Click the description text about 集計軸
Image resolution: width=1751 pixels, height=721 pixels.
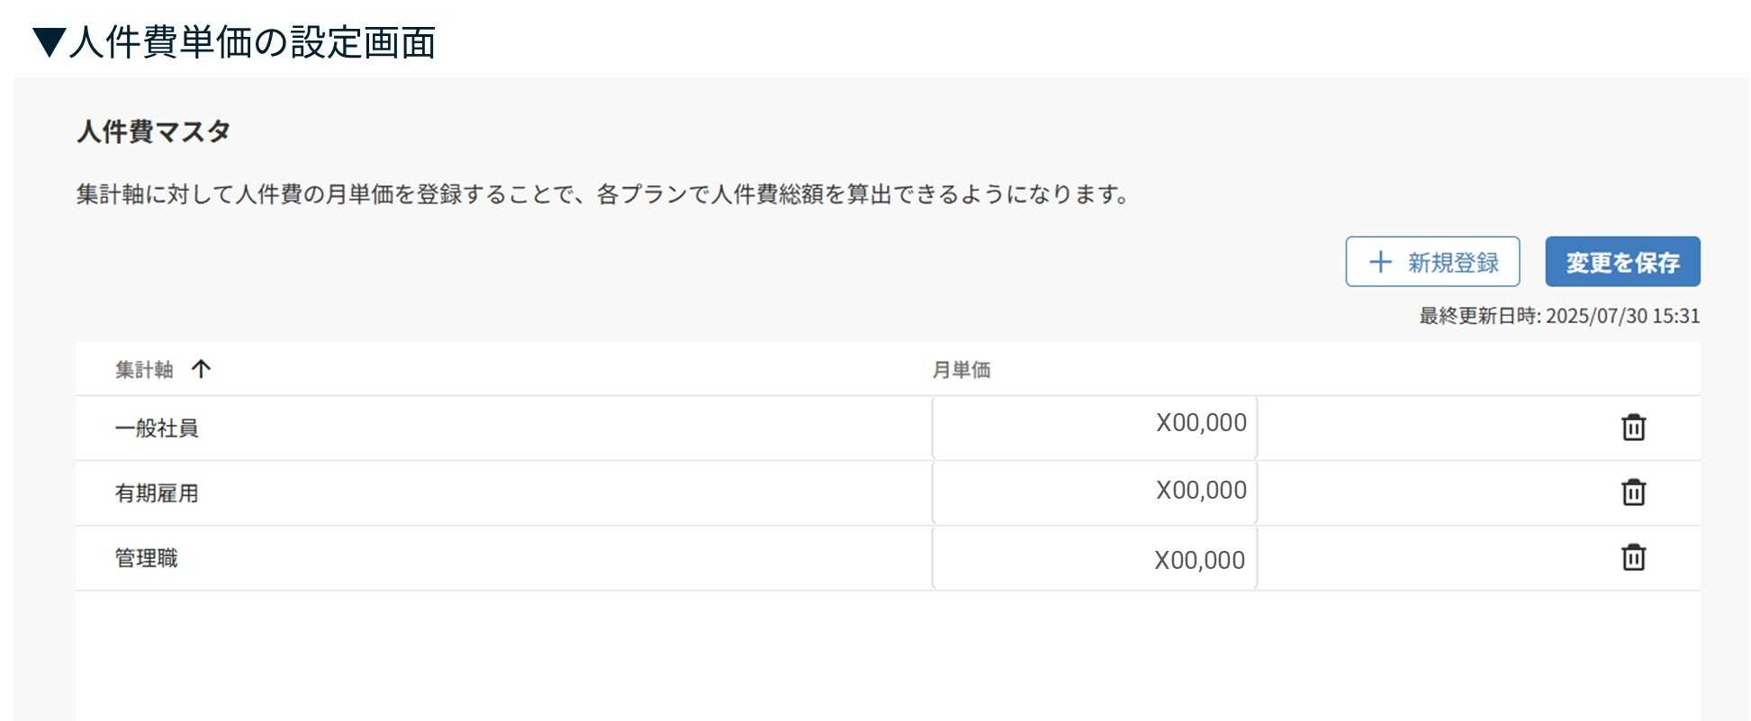(x=603, y=194)
